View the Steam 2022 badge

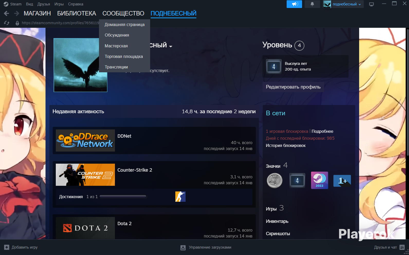tap(320, 180)
